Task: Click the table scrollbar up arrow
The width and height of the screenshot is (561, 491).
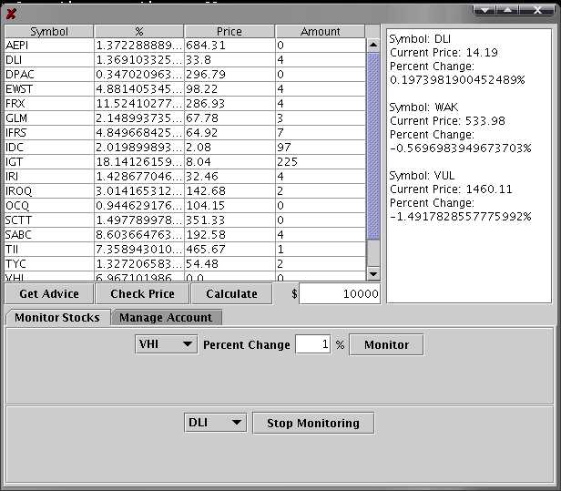Action: pos(372,44)
